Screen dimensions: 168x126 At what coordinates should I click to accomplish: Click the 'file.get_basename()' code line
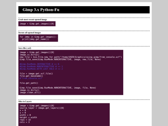31,76
